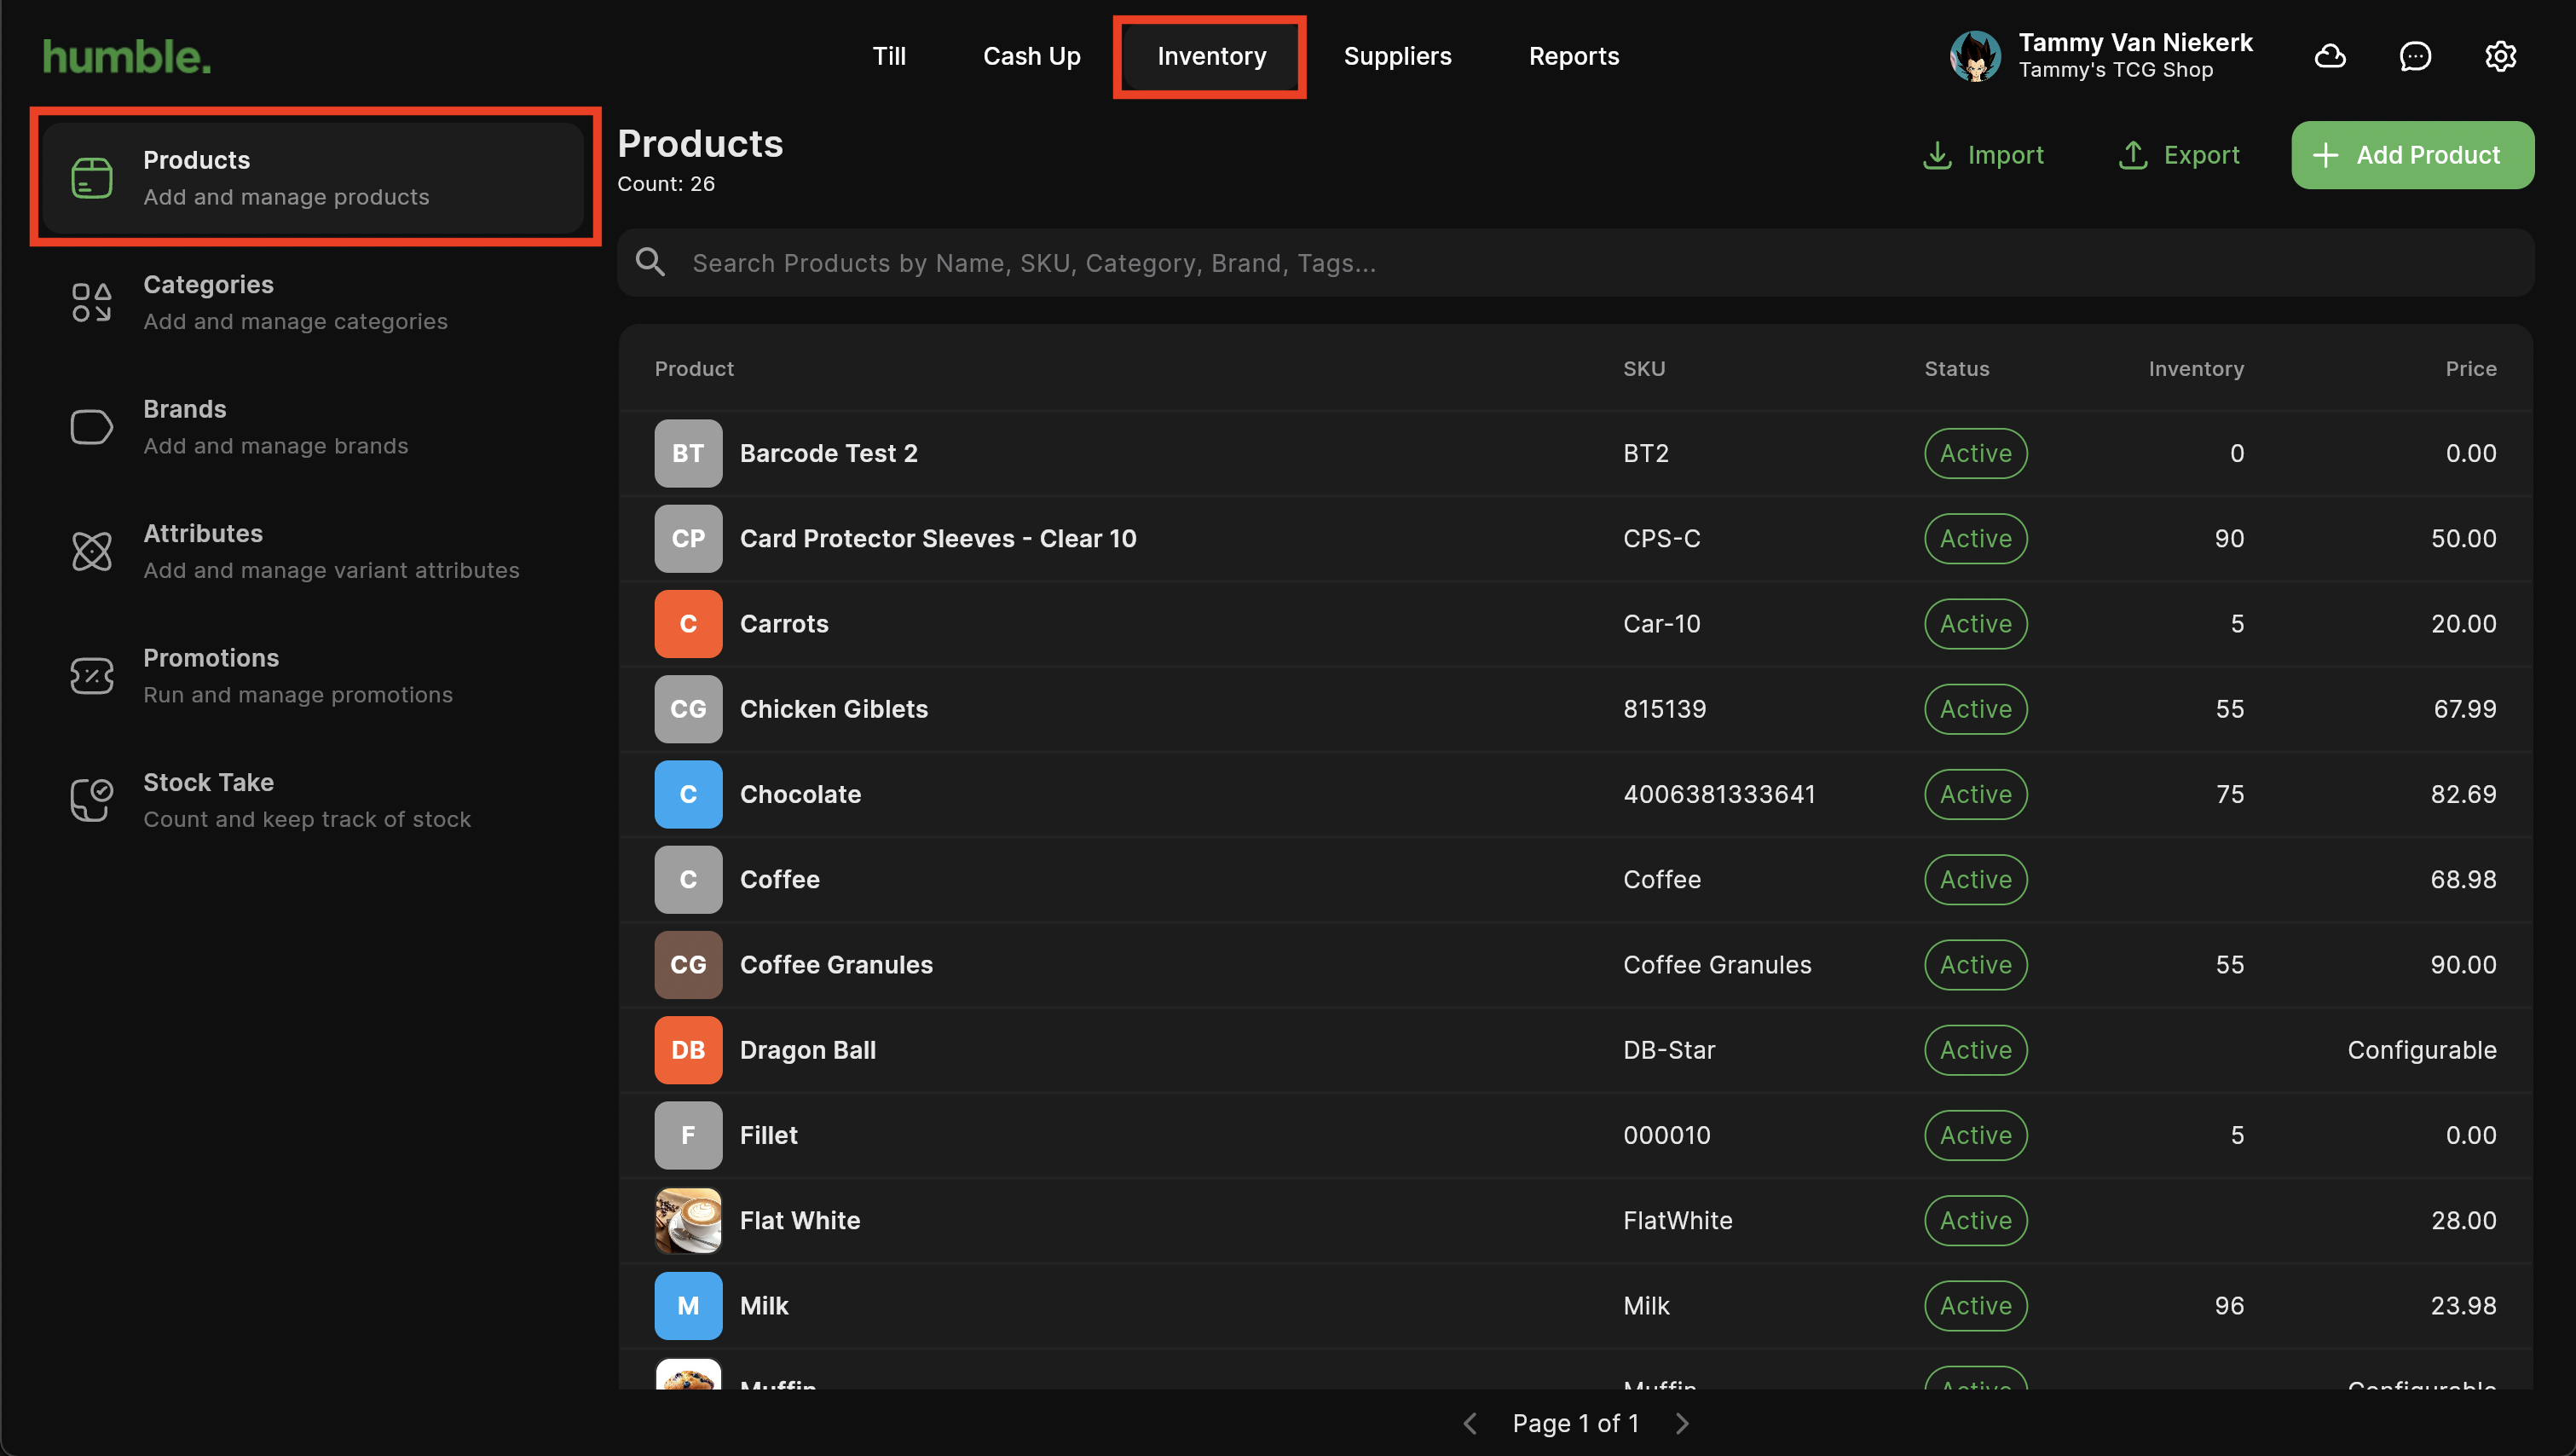This screenshot has height=1456, width=2576.
Task: Click the Stock Take icon
Action: point(91,800)
